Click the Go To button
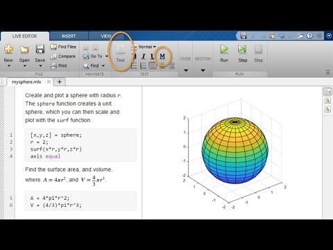Viewport: 333px width, 250px height. [x=92, y=56]
